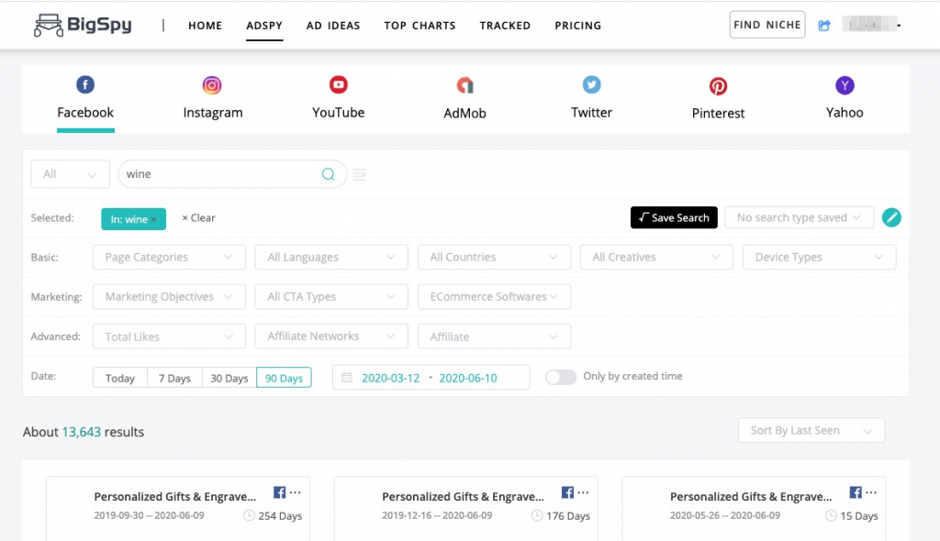This screenshot has width=940, height=541.
Task: Open the All Countries dropdown
Action: 494,257
